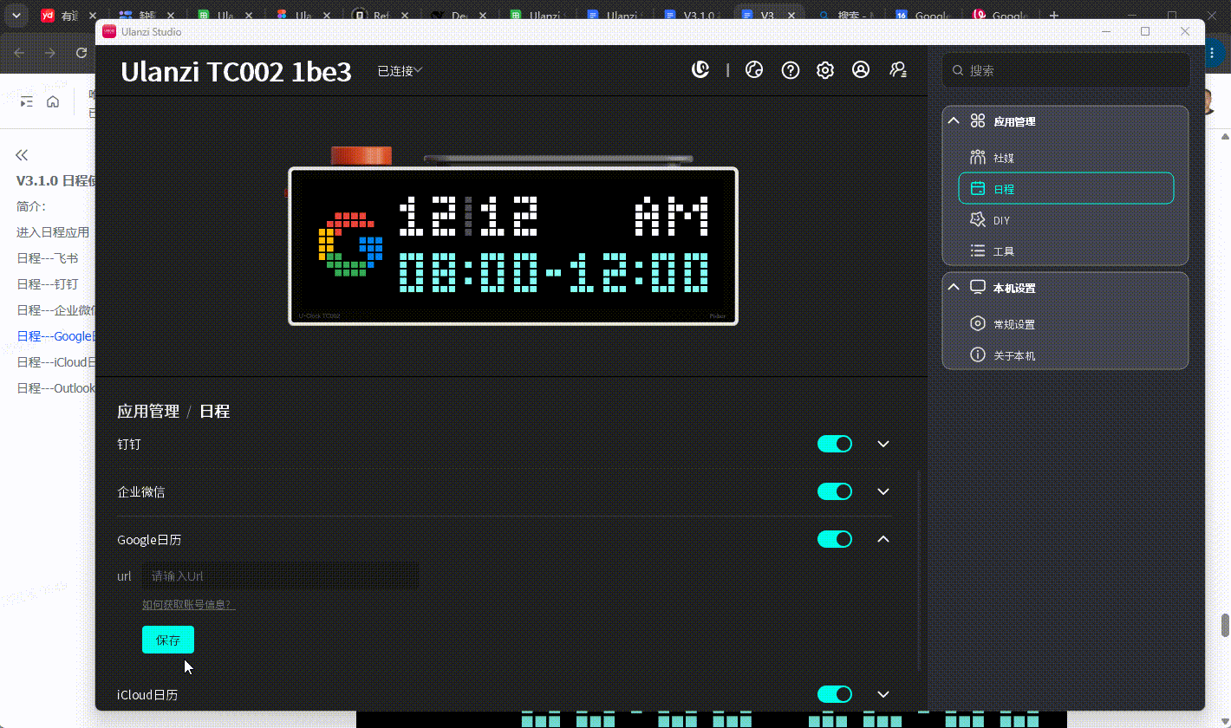Click the browser tab search down-arrow
Image resolution: width=1231 pixels, height=728 pixels.
[x=16, y=16]
